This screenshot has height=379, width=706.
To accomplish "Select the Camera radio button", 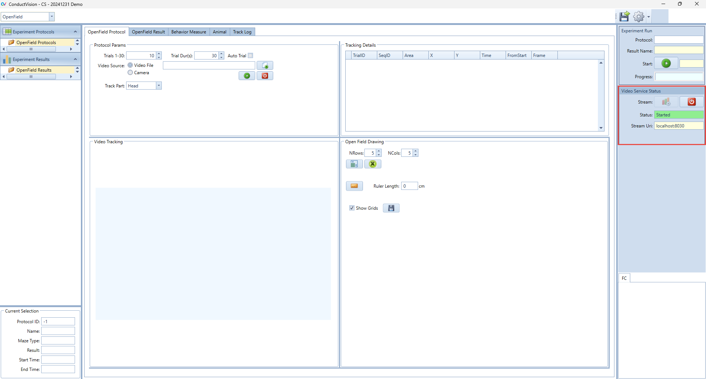I will pyautogui.click(x=130, y=73).
